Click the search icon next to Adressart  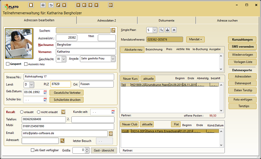click(62, 141)
